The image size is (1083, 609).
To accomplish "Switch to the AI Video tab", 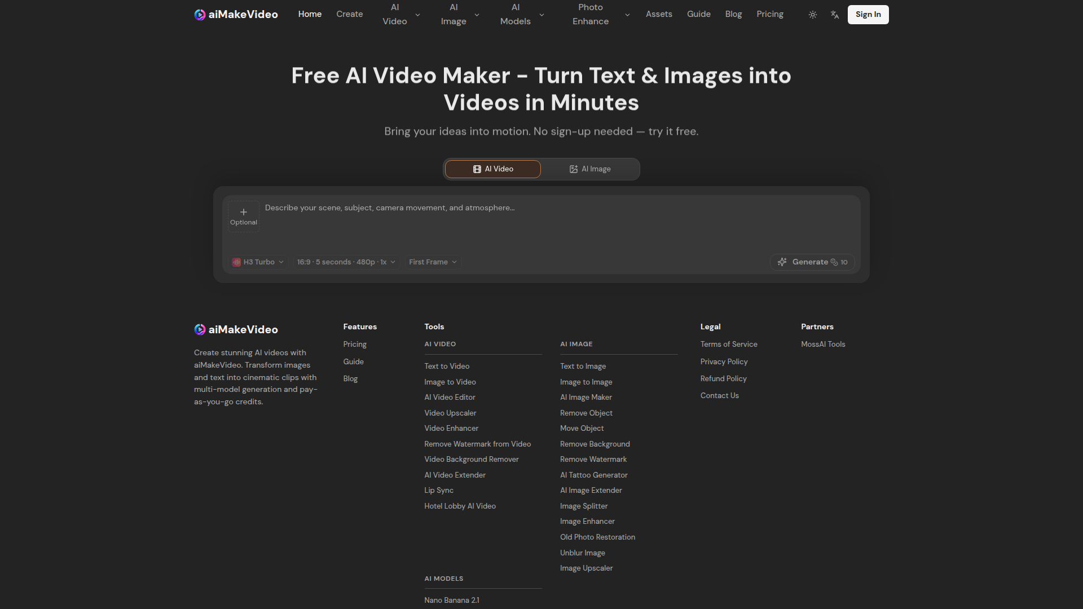I will (493, 169).
